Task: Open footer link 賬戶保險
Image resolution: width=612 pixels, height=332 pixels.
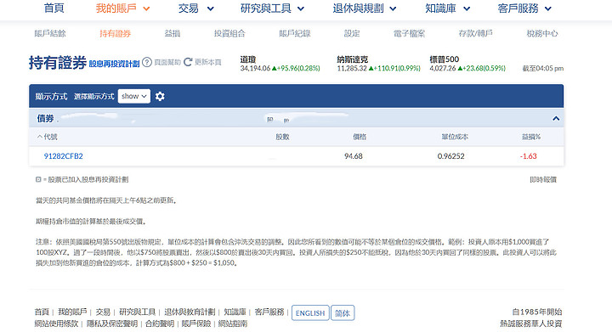Action: 196,324
